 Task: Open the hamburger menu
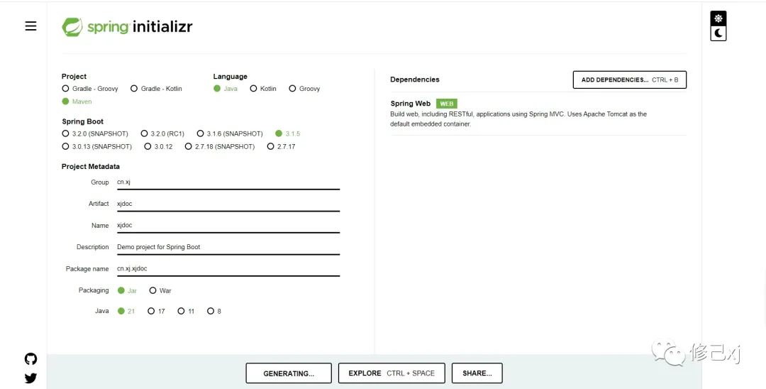pos(30,26)
